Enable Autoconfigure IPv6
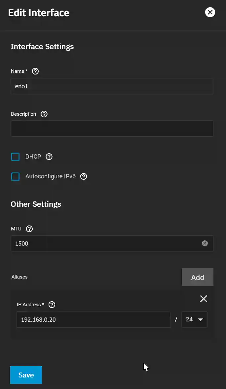Viewport: 226px width, 389px height. coord(15,176)
